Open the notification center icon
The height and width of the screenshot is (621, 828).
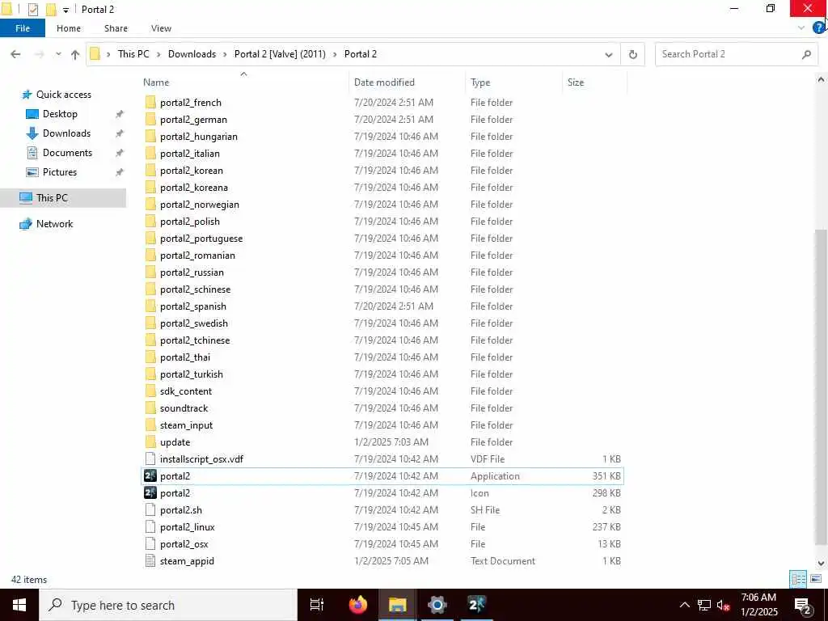click(x=803, y=605)
